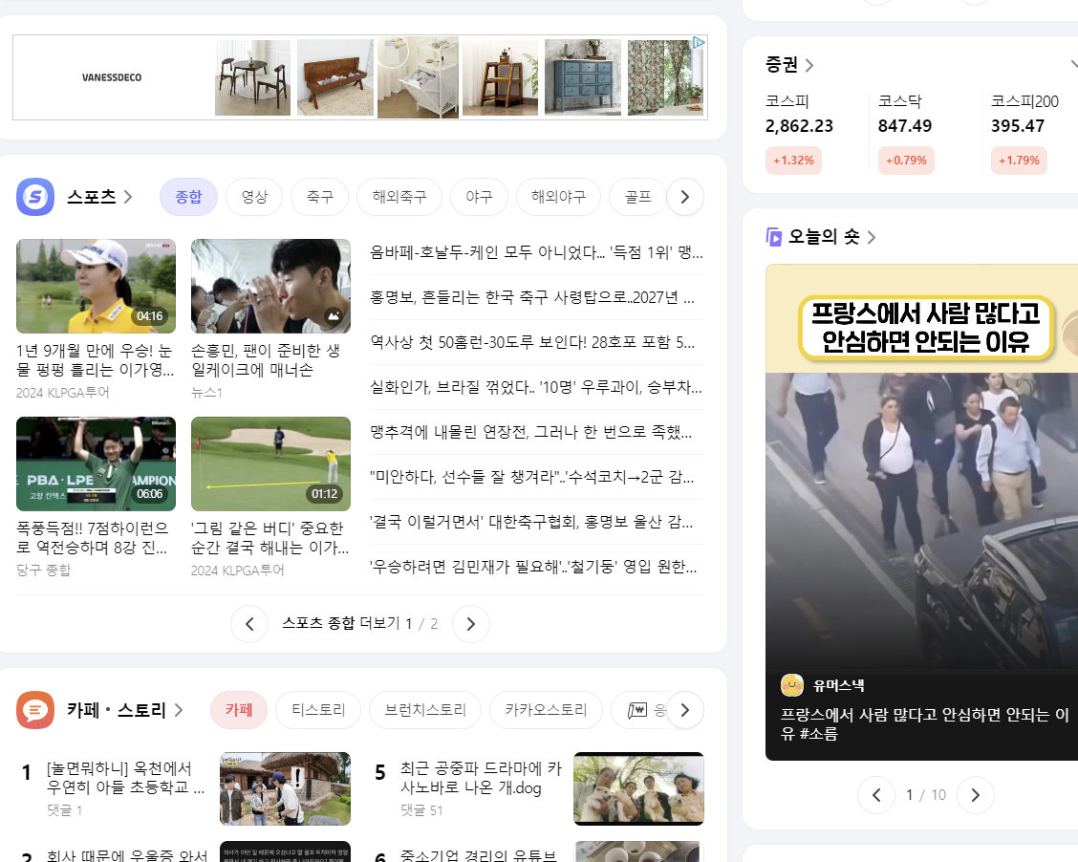
Task: Open headline 역사상 첫 50홈런-30도루 보인다
Action: pos(532,341)
